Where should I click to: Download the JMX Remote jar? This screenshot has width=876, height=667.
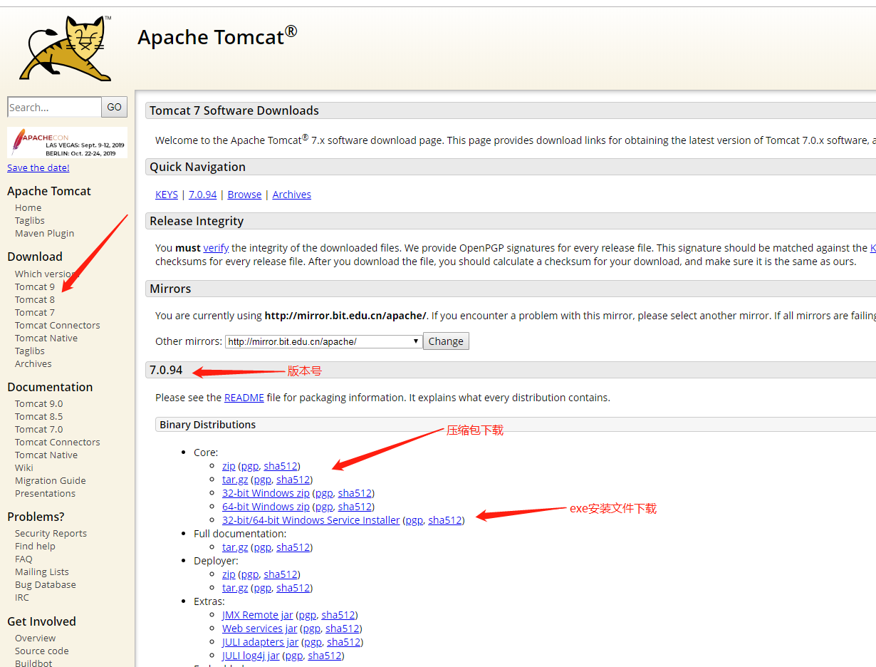tap(257, 615)
